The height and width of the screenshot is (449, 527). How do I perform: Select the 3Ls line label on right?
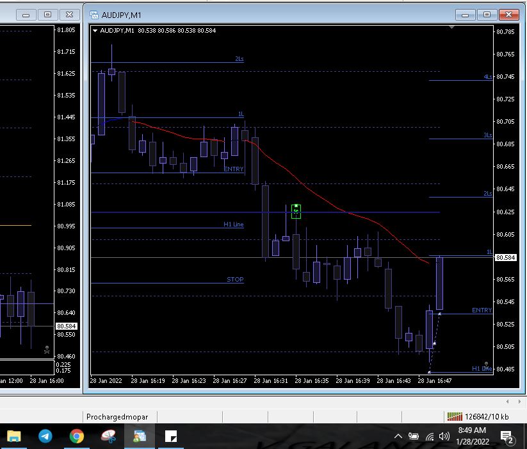pyautogui.click(x=488, y=135)
